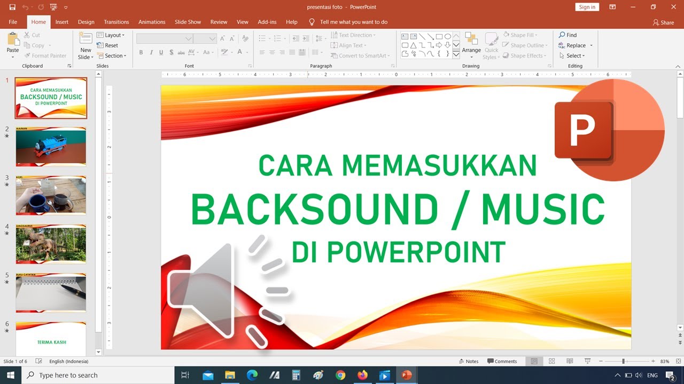This screenshot has height=384, width=684.
Task: Select slide 2 MAINAN thumbnail
Action: pyautogui.click(x=51, y=147)
